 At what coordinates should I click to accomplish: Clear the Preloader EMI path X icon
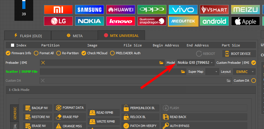43,63
